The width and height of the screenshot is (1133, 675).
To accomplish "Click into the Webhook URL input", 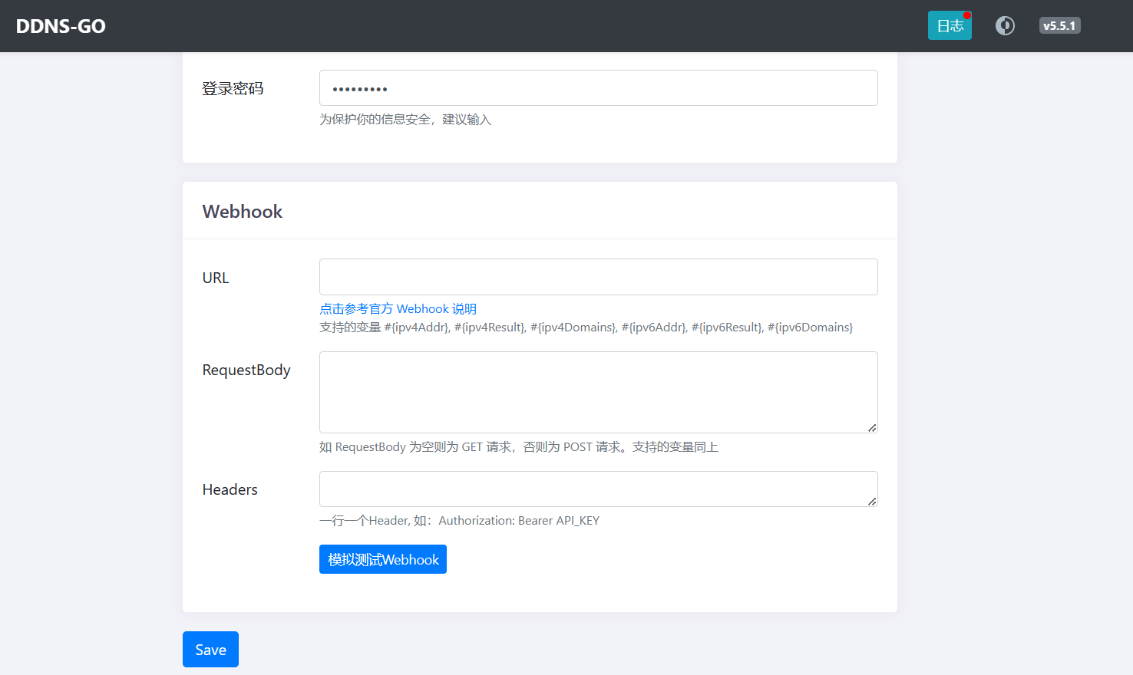I will pyautogui.click(x=598, y=277).
